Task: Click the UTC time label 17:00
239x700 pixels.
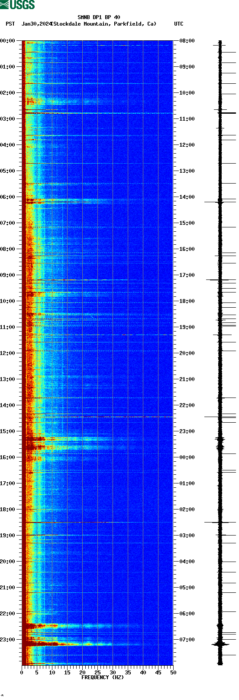Action: tap(187, 275)
